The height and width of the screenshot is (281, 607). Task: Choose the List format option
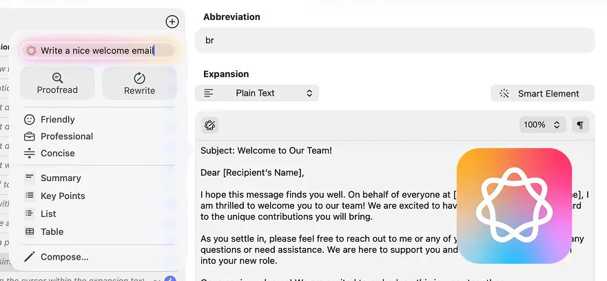48,214
